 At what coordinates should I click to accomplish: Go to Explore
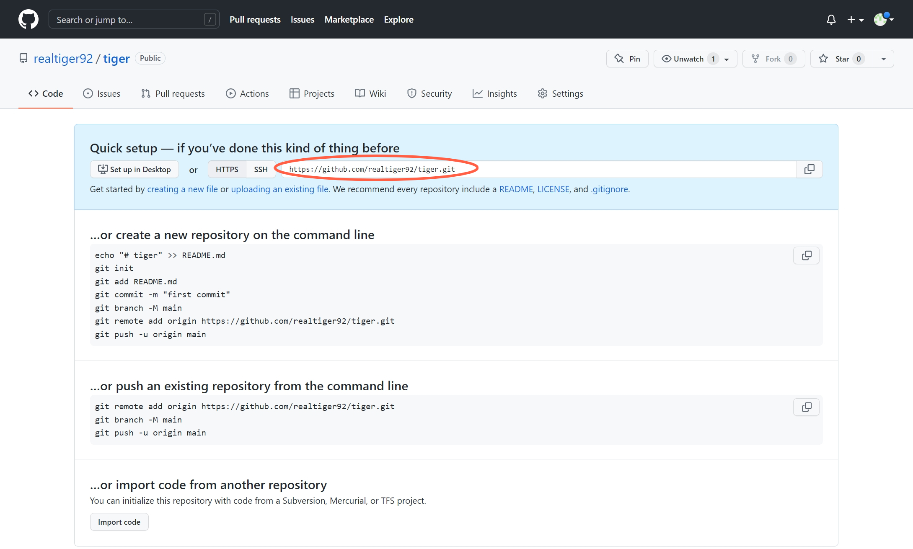tap(398, 20)
